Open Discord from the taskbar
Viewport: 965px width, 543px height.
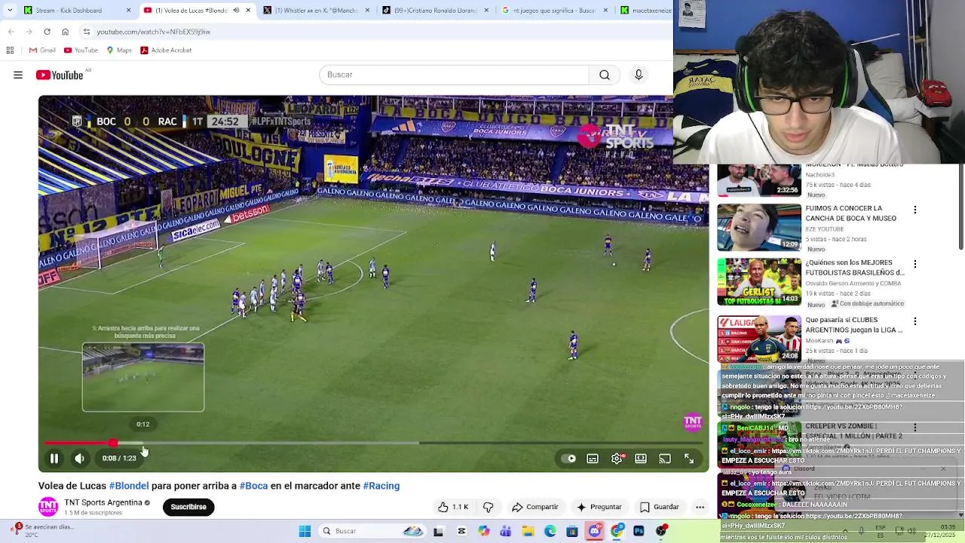(595, 531)
